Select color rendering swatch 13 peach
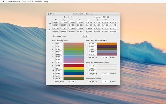This screenshot has width=166, height=104. point(74,76)
